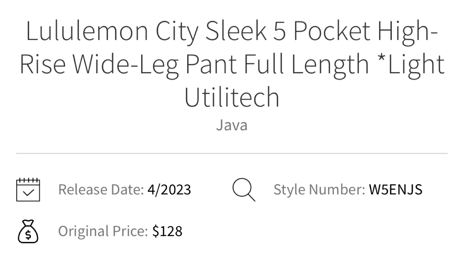The image size is (464, 261).
Task: Select the 4/2023 release date value
Action: click(x=169, y=190)
